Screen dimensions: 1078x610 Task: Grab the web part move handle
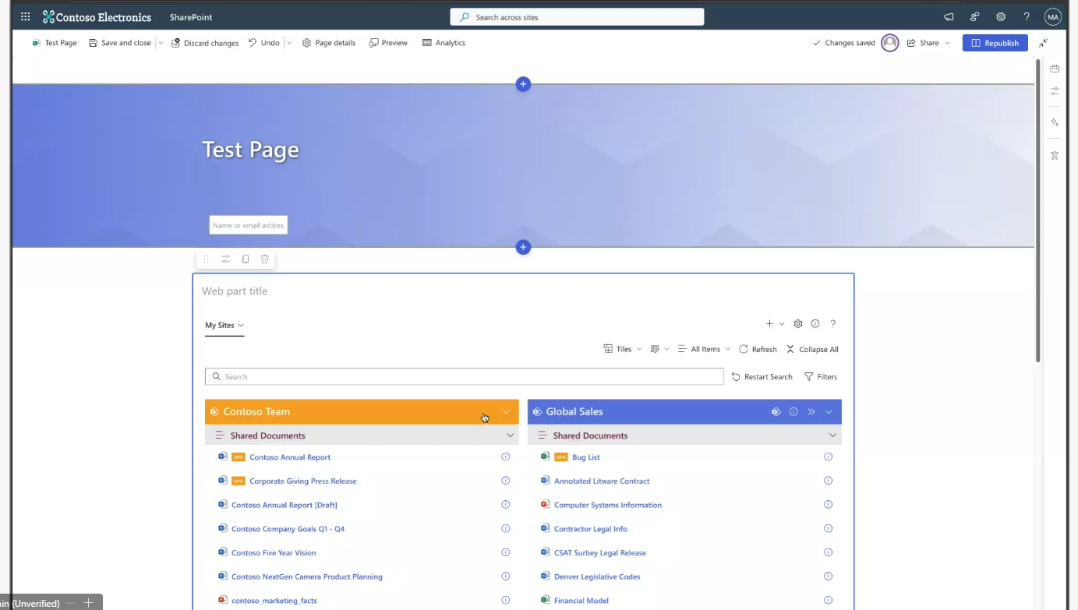point(206,259)
